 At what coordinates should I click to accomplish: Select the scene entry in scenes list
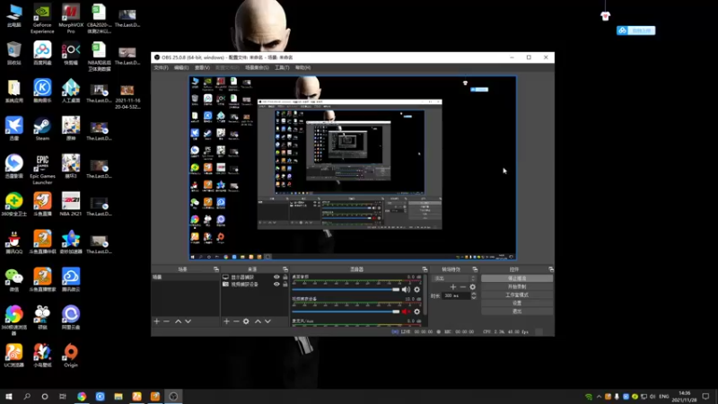pos(185,277)
